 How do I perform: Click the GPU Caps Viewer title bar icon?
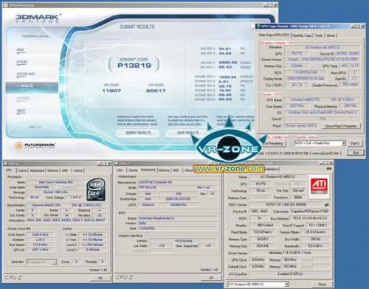click(x=258, y=26)
